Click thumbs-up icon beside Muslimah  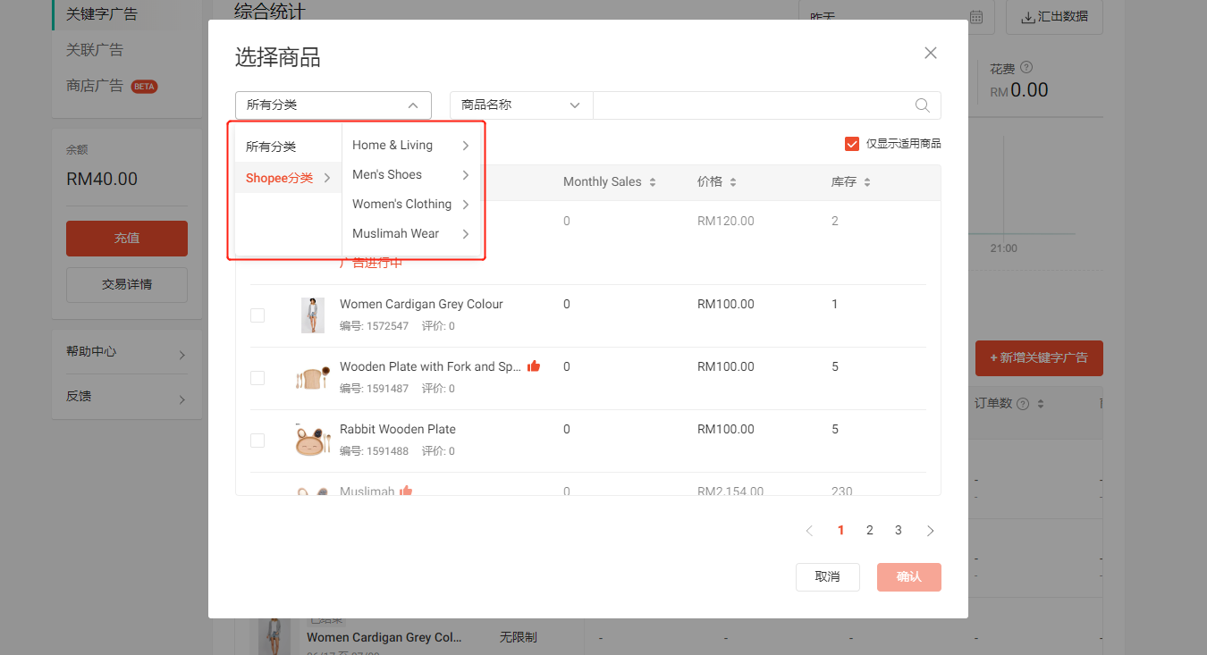pyautogui.click(x=406, y=491)
